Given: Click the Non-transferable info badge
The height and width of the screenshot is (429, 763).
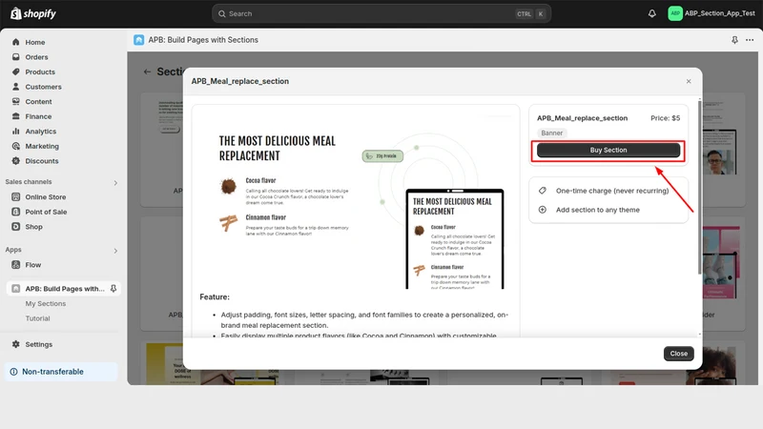Looking at the screenshot, I should [x=61, y=372].
